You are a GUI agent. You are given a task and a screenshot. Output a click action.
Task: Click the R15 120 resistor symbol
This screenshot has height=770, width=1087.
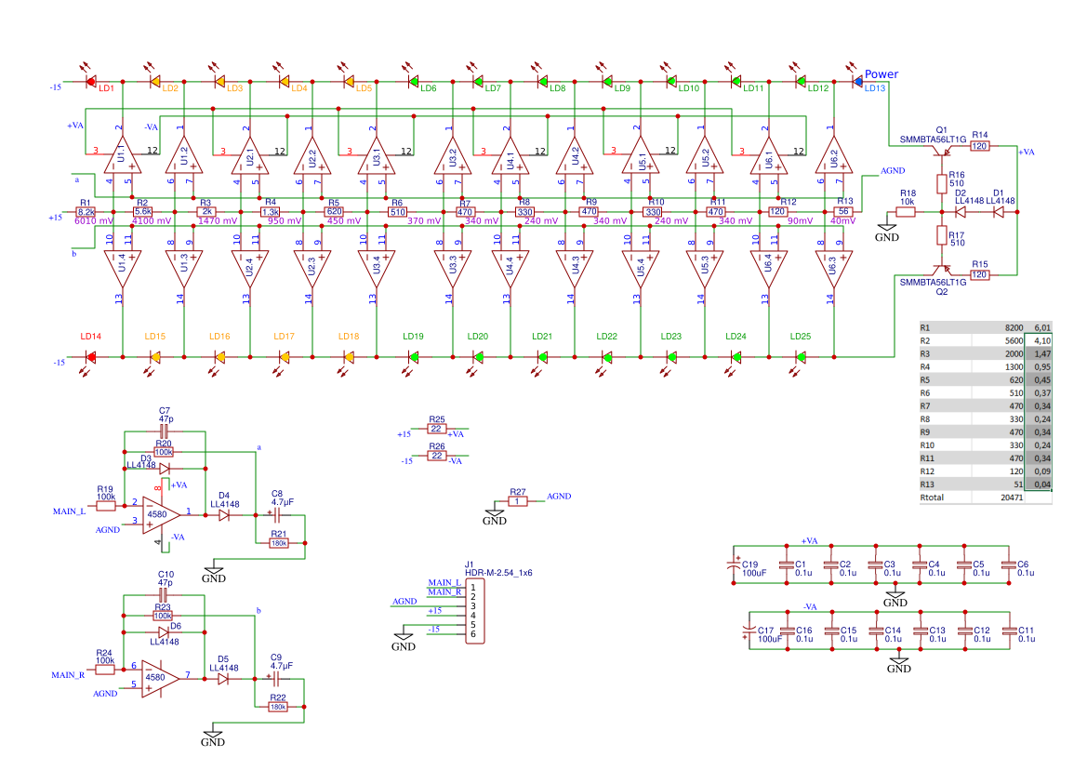[979, 275]
